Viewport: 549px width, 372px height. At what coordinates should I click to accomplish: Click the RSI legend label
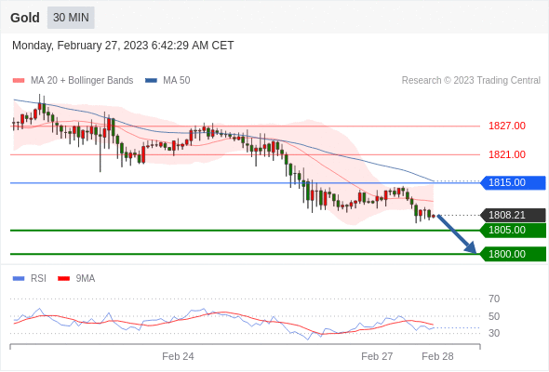point(38,279)
